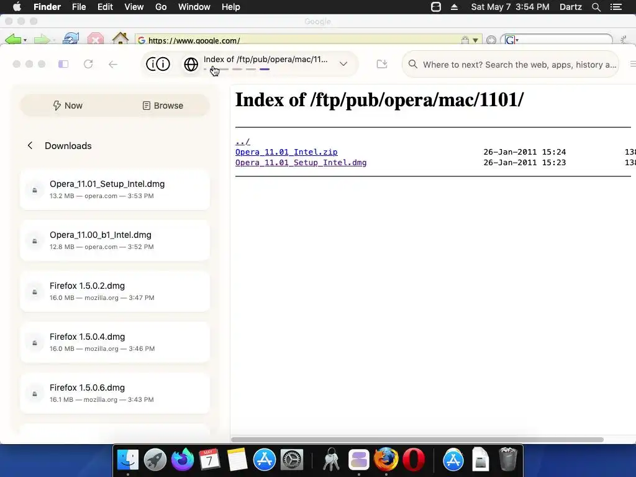
Task: Open Calendar from the Dock
Action: 209,460
